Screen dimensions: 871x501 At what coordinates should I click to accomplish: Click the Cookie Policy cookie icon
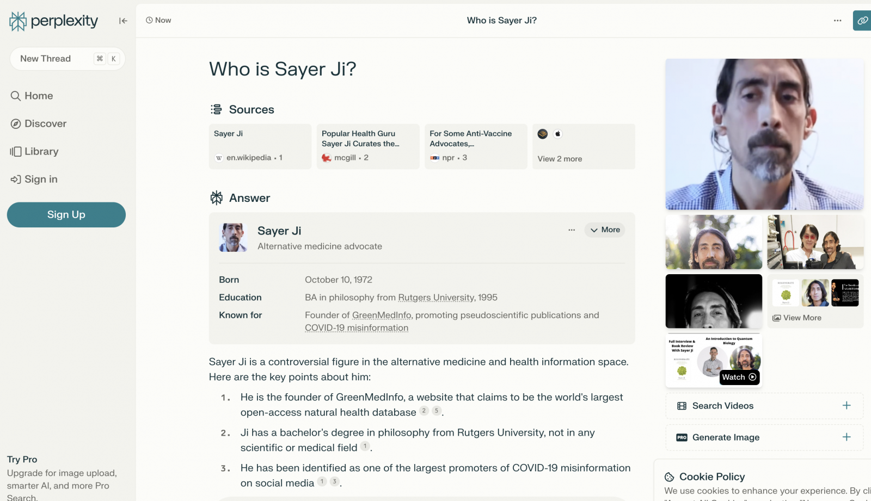tap(670, 477)
